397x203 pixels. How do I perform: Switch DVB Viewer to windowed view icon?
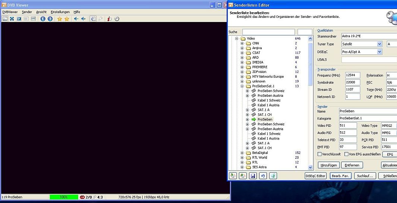(x=5, y=19)
